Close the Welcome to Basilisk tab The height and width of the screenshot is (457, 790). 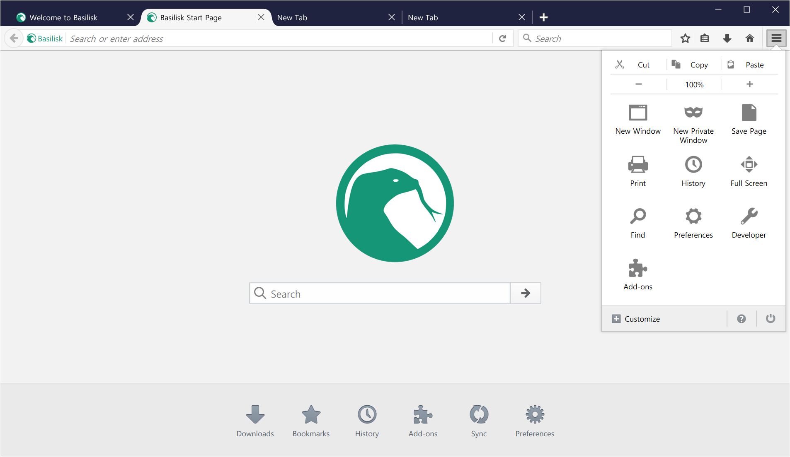click(x=131, y=17)
